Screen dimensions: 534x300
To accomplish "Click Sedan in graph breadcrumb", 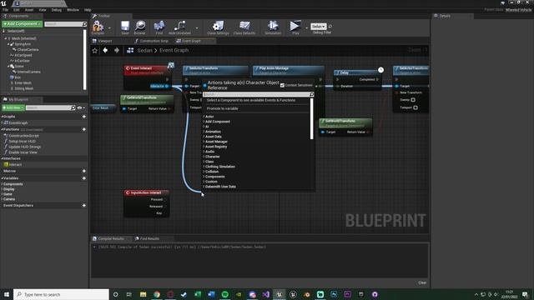I will [144, 50].
